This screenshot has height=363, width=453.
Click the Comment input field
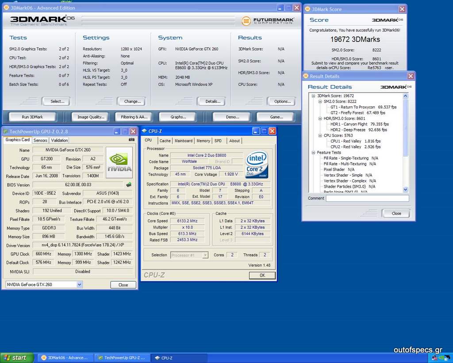click(x=368, y=198)
